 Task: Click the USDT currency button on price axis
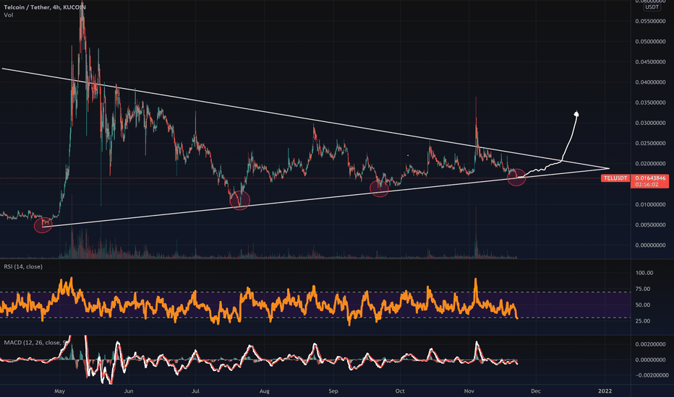tap(652, 7)
